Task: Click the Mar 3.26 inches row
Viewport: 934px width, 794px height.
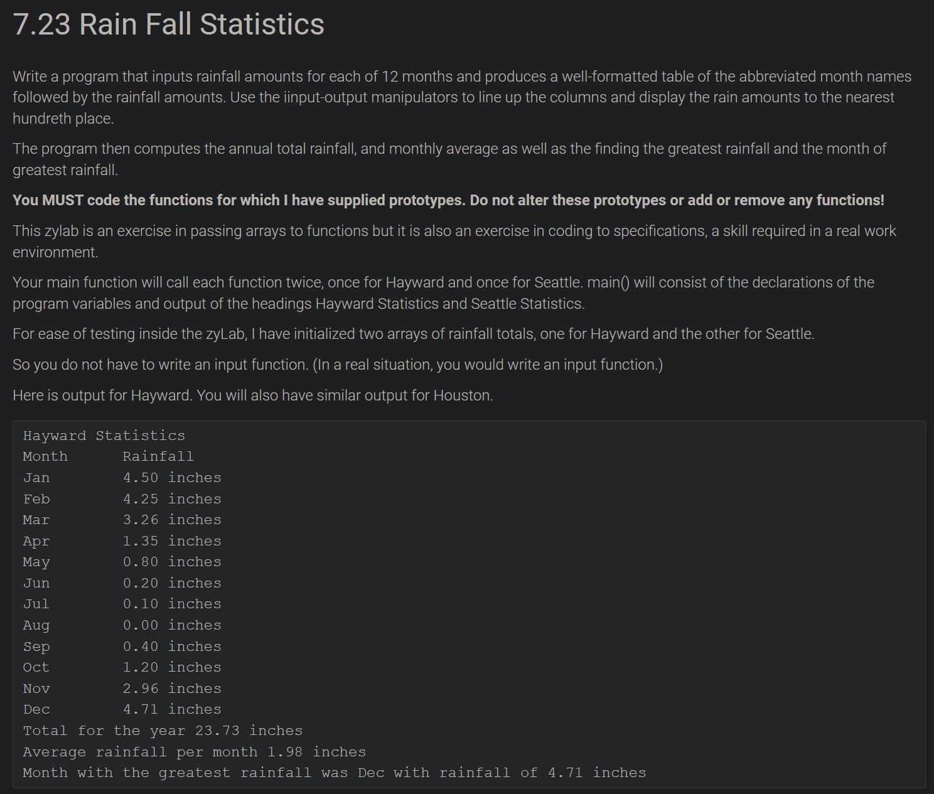Action: [122, 520]
